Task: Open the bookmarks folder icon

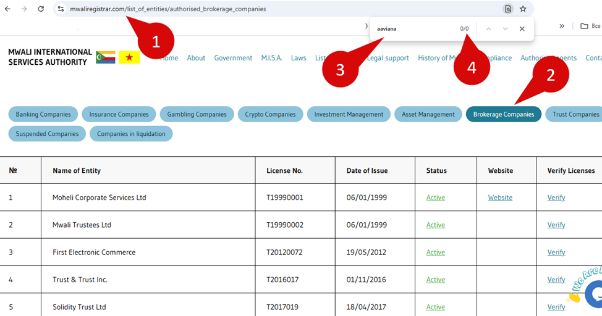Action: tap(584, 26)
